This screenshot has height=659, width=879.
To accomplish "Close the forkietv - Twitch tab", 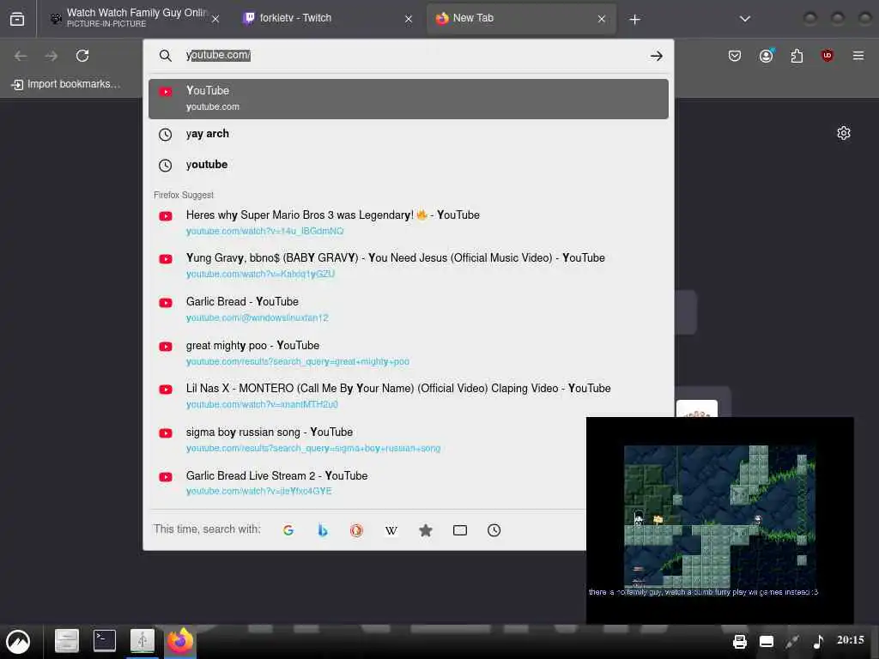I will [x=409, y=19].
